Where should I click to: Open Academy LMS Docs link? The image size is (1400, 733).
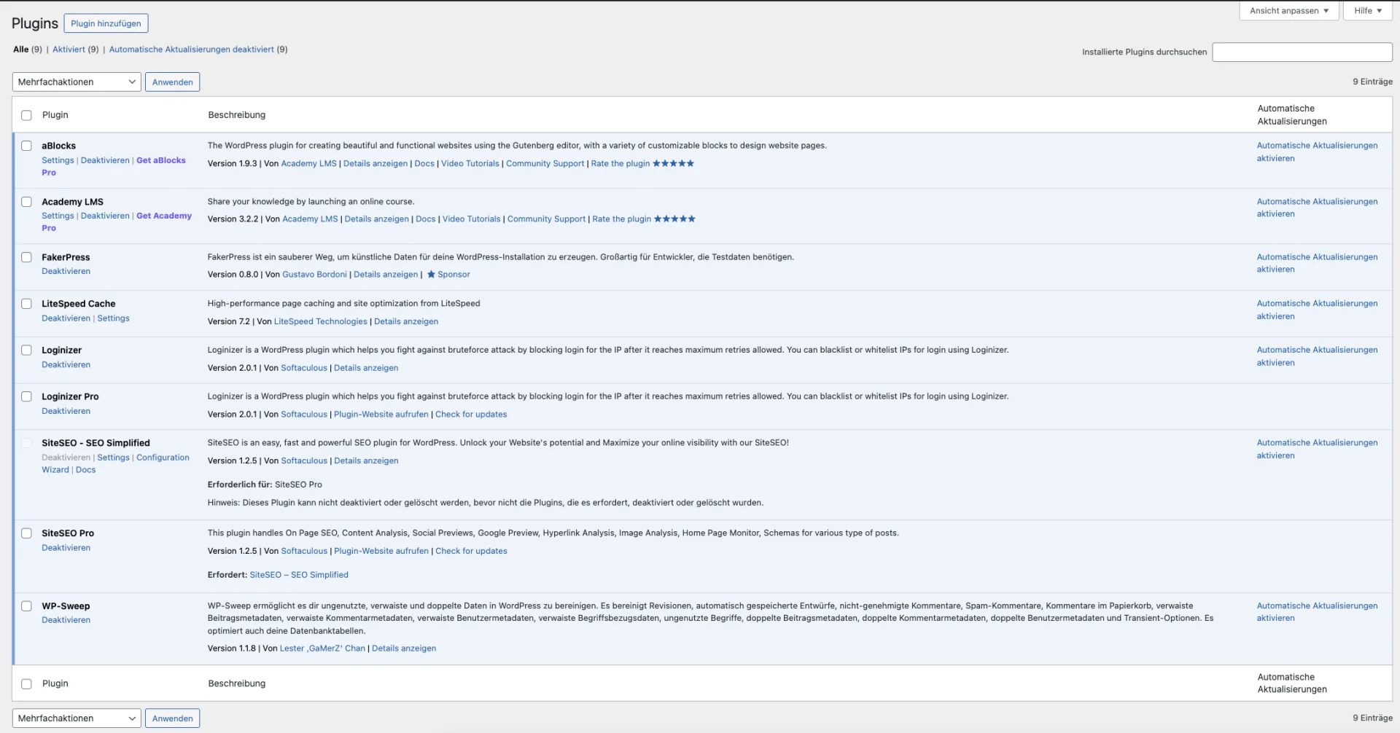[425, 219]
